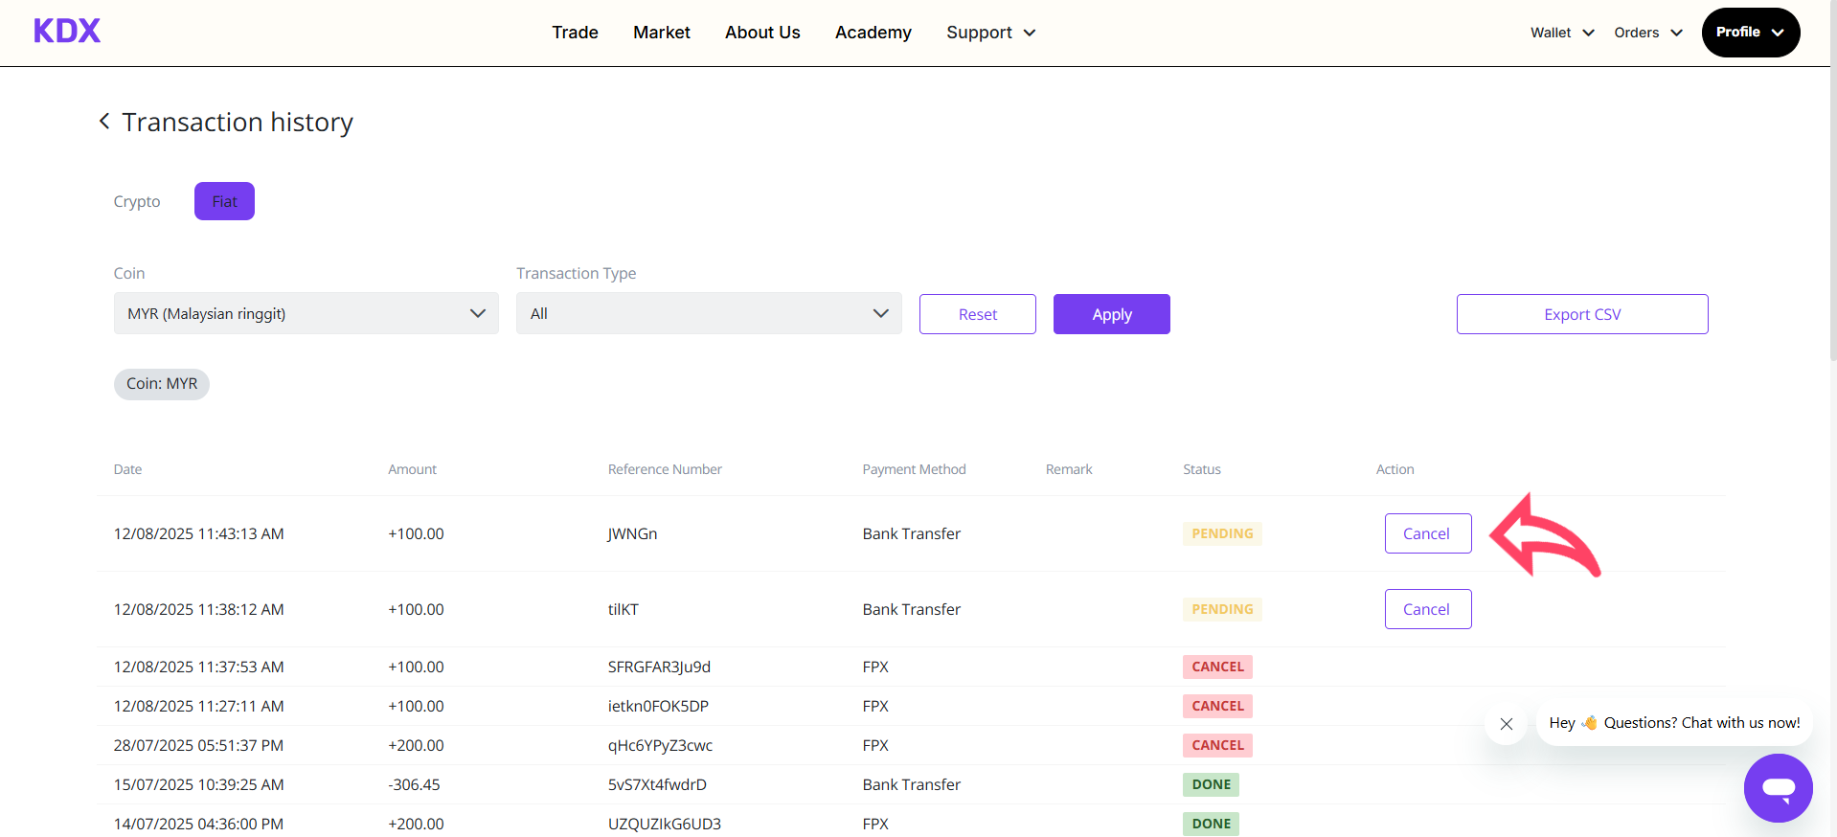Click the date 12/08/2025 11:38:12 AM
1837x837 pixels.
click(198, 609)
